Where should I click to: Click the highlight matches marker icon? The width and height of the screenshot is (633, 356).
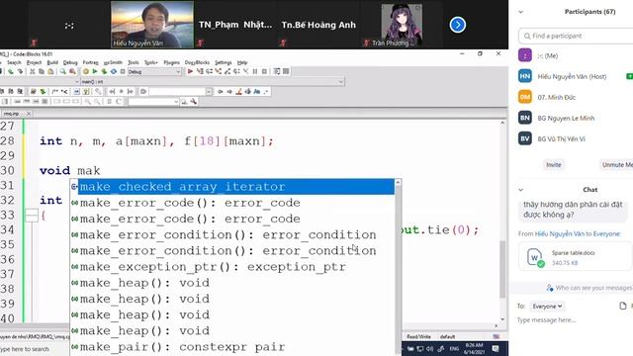tap(239, 92)
